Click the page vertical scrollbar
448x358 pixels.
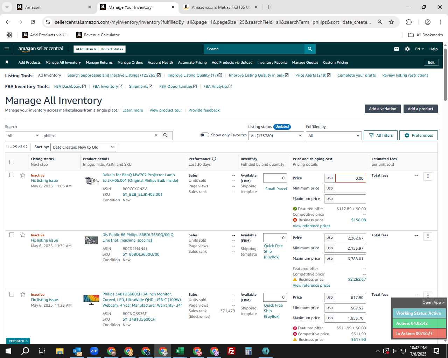click(445, 74)
